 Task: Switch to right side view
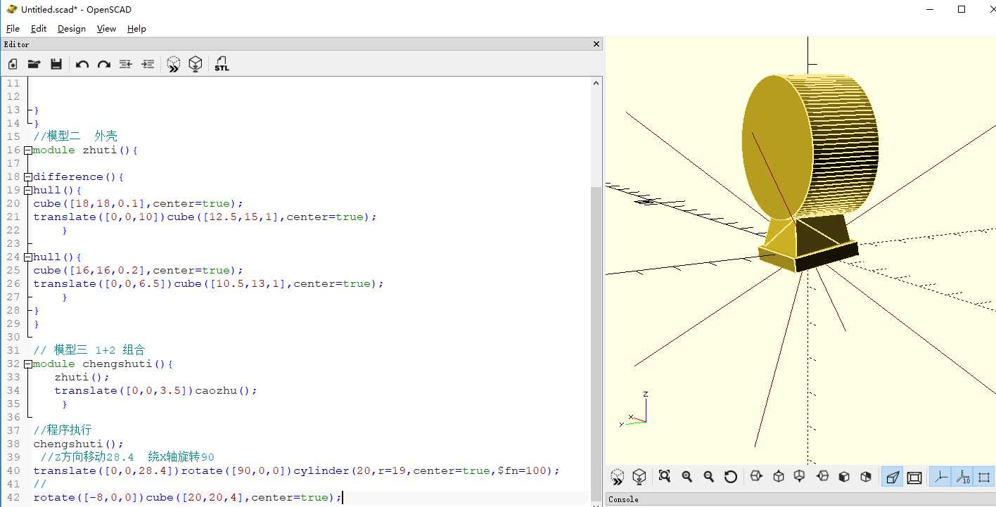(x=756, y=477)
